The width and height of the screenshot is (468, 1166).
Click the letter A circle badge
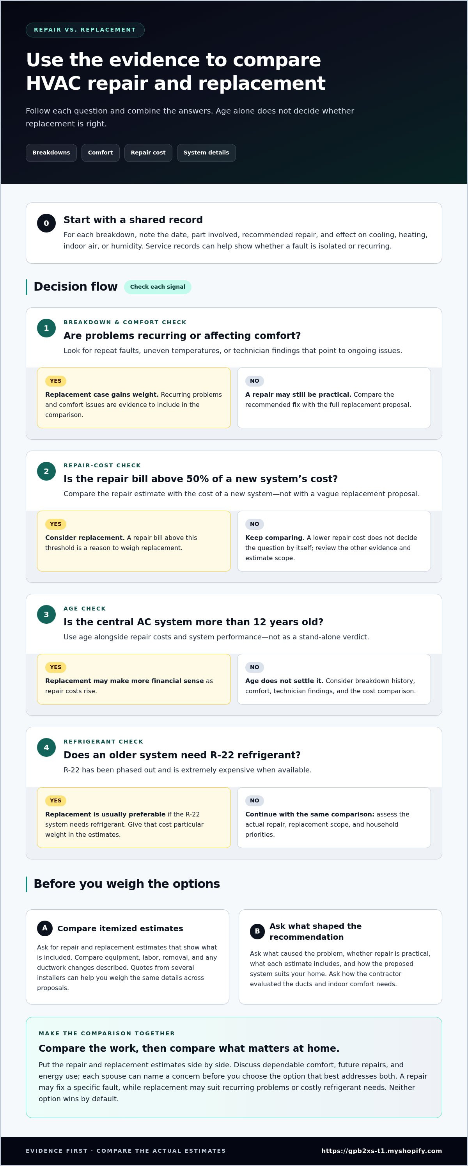[x=45, y=928]
